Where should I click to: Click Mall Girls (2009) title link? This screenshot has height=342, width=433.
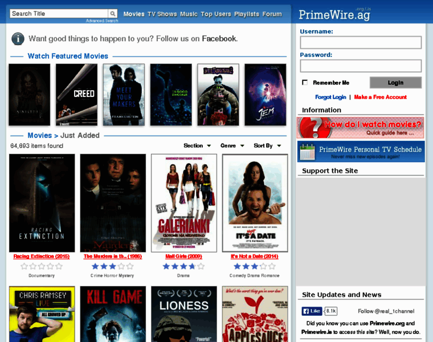click(x=183, y=256)
